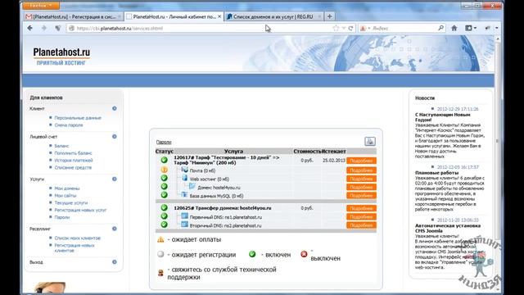Open the Мои домены link
Image resolution: width=524 pixels, height=295 pixels.
point(67,188)
